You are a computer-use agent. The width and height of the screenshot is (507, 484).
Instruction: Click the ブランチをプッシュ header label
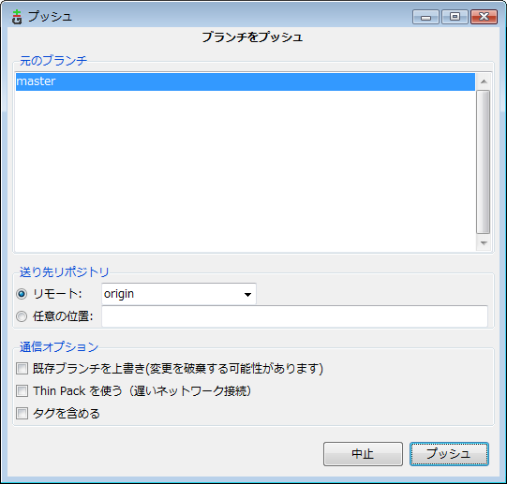tap(252, 37)
